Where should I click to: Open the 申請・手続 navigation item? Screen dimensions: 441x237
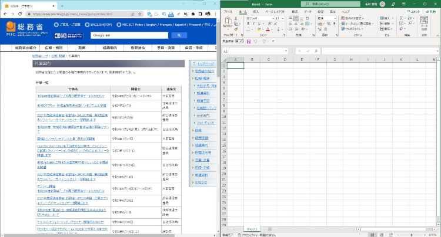[193, 48]
